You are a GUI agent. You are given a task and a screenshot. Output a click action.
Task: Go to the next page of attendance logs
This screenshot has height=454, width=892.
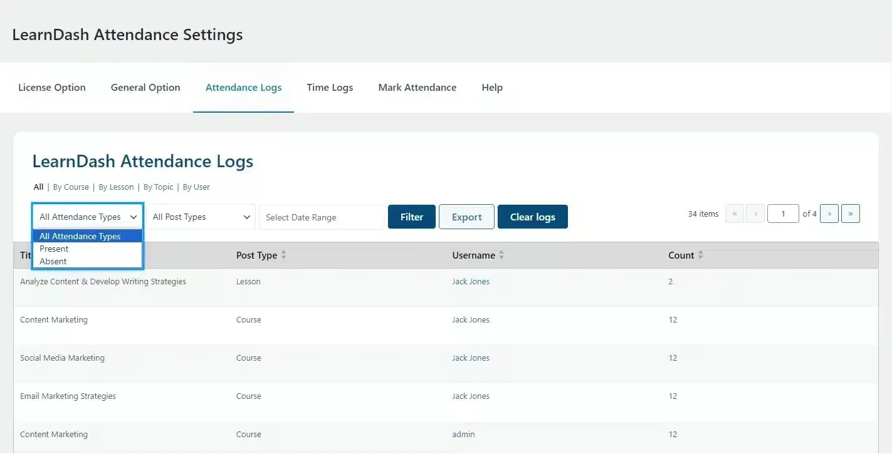tap(829, 214)
